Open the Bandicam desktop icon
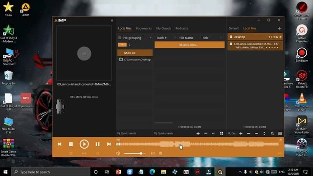 [302, 55]
